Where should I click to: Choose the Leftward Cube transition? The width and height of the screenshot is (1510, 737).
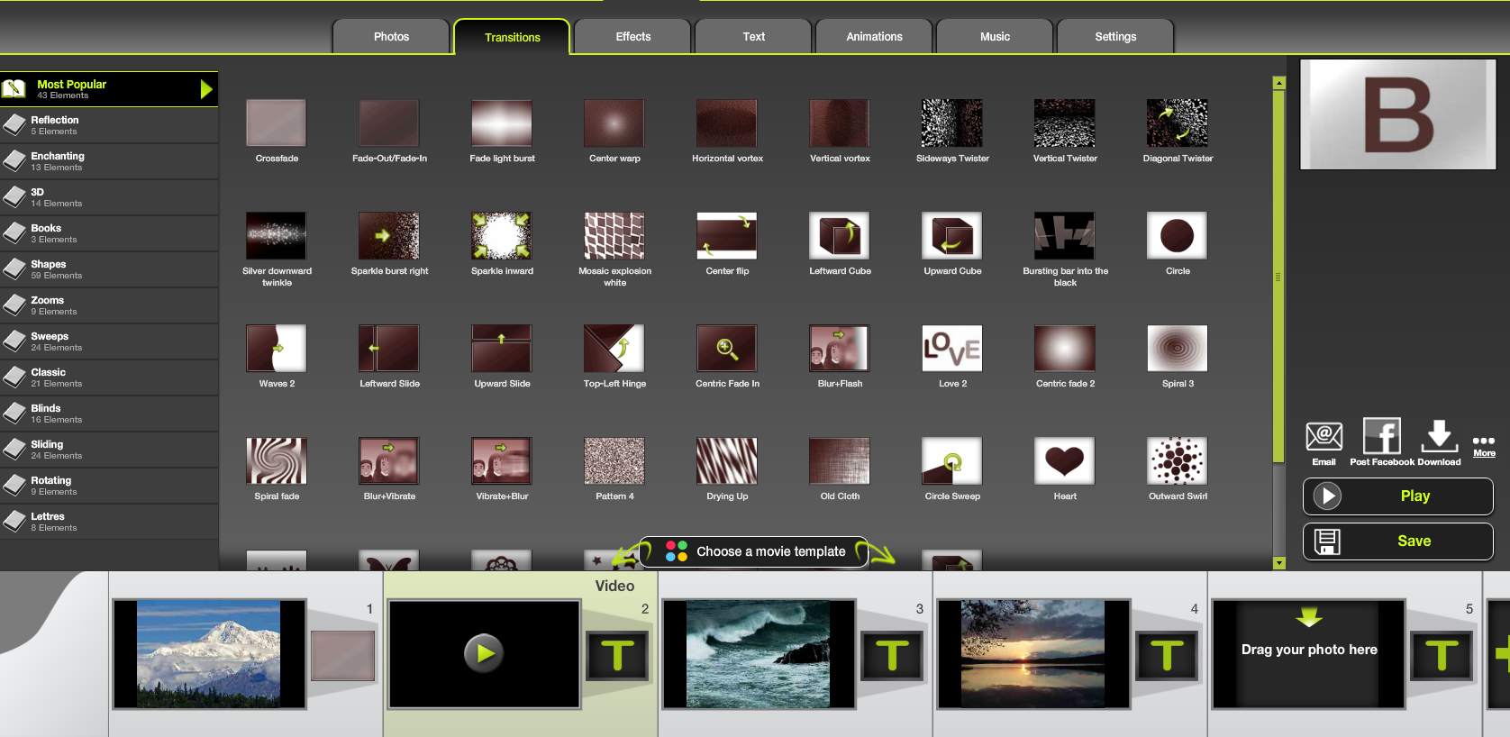click(839, 236)
